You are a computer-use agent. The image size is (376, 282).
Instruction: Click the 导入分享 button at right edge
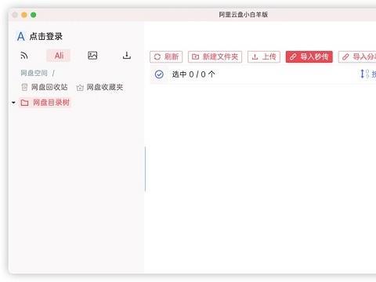pyautogui.click(x=357, y=56)
